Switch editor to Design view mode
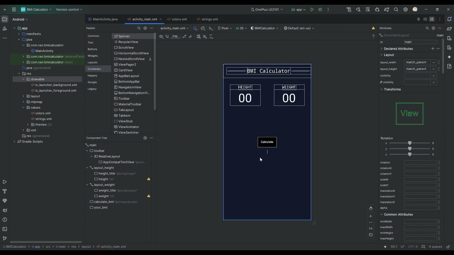This screenshot has width=454, height=255. point(432,19)
